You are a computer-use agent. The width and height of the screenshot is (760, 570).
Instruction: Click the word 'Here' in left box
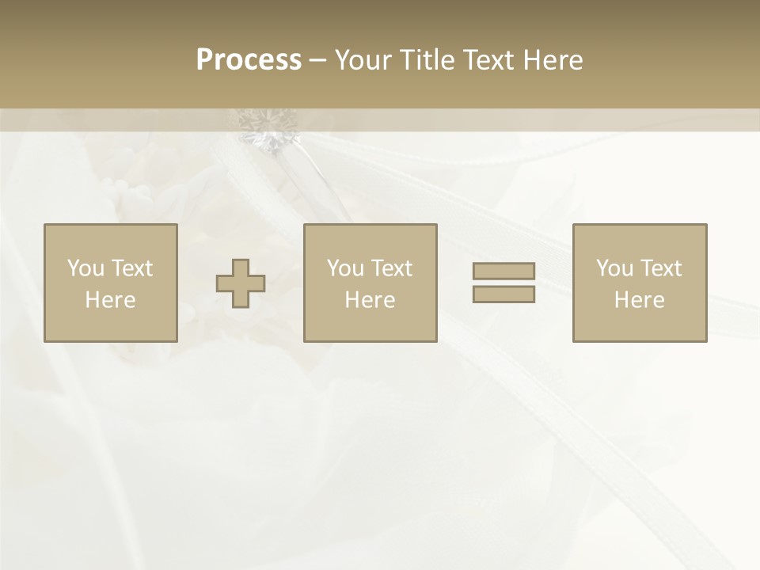tap(110, 300)
